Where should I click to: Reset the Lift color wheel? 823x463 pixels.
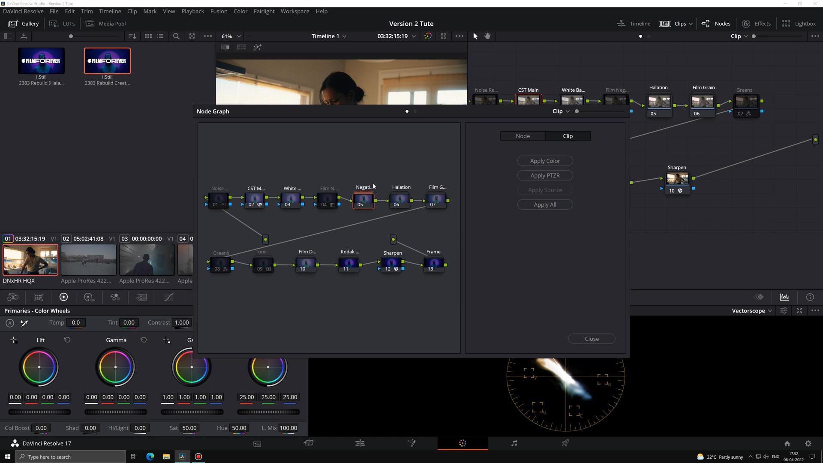(67, 340)
